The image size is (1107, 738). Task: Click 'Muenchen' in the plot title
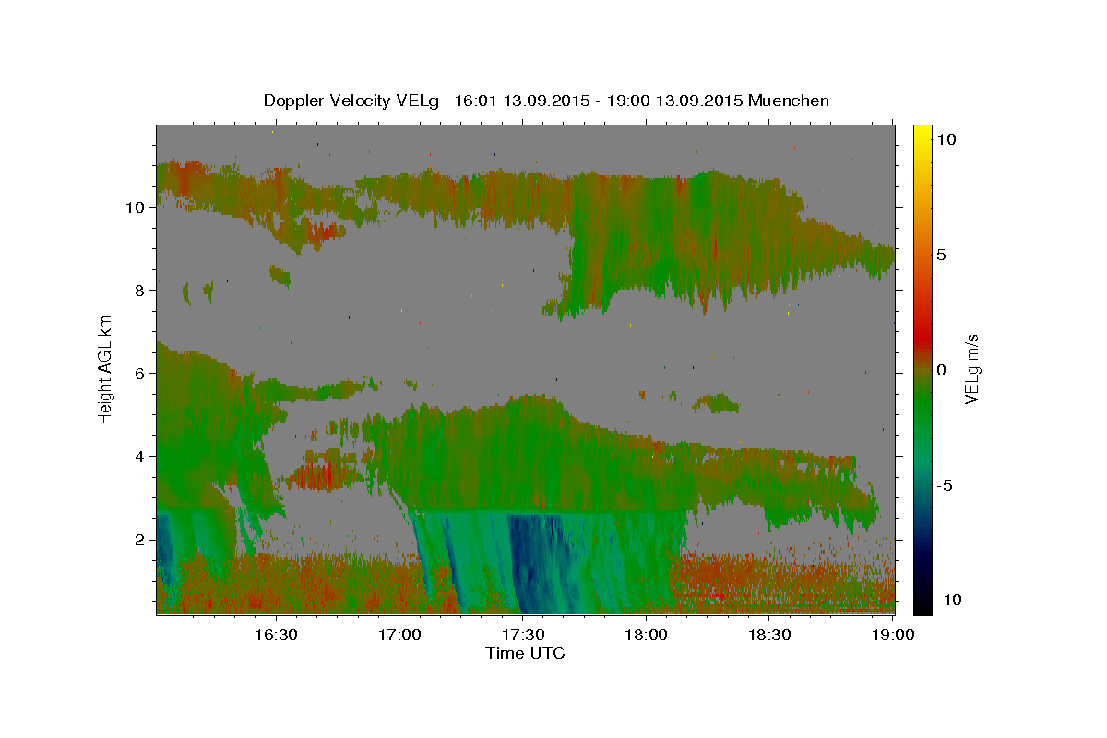click(789, 101)
